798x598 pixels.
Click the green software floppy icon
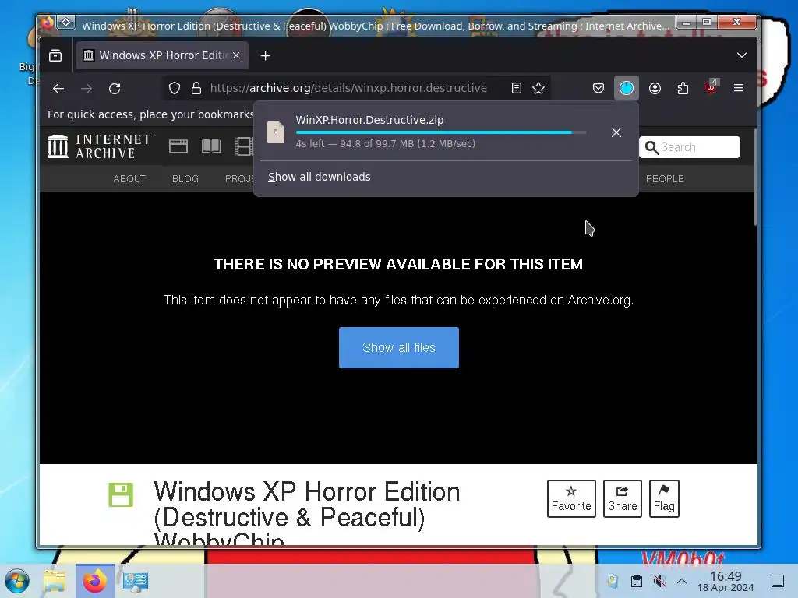[121, 494]
